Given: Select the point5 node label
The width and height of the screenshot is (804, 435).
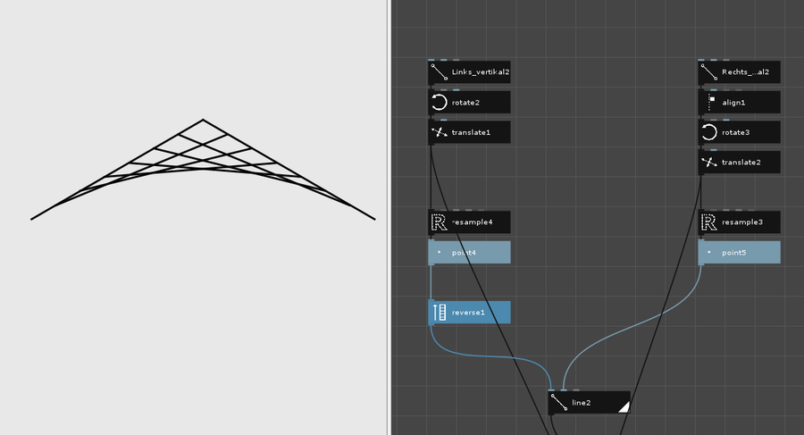Looking at the screenshot, I should pyautogui.click(x=733, y=253).
